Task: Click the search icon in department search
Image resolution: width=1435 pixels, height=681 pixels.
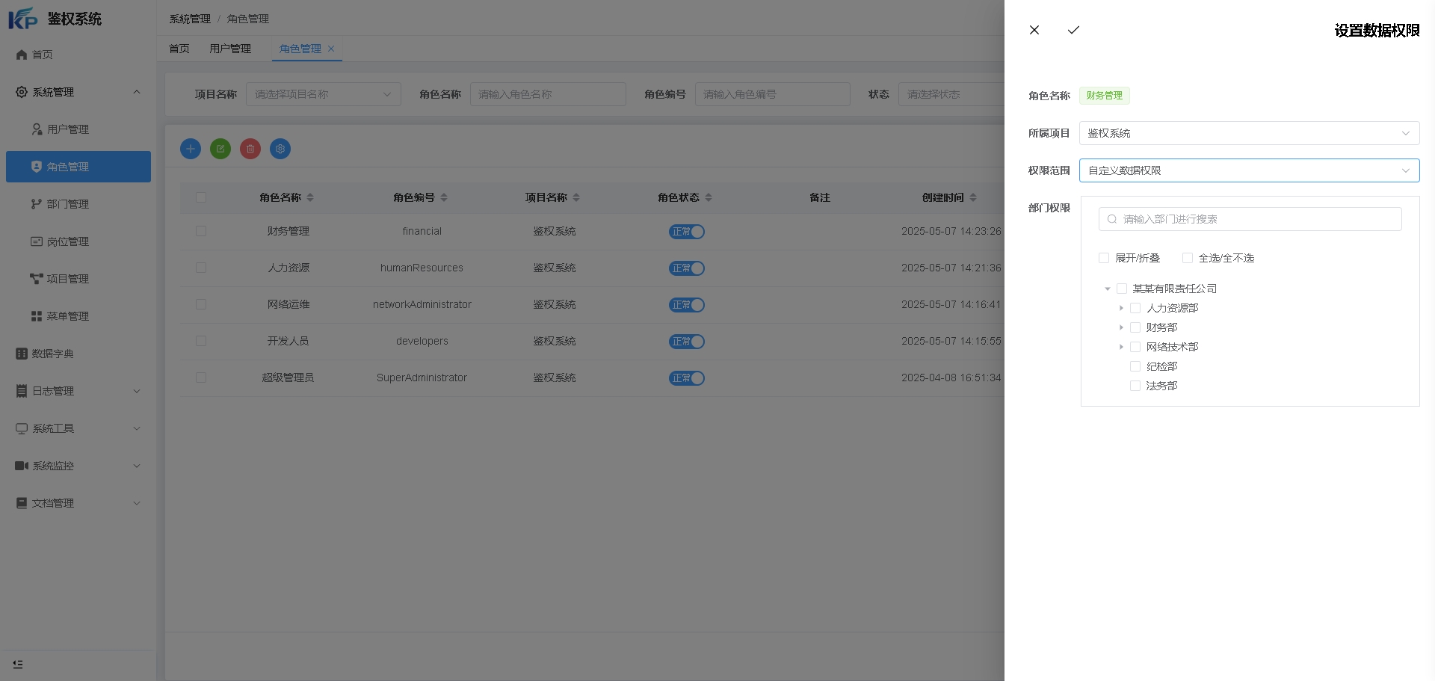Action: [1112, 219]
